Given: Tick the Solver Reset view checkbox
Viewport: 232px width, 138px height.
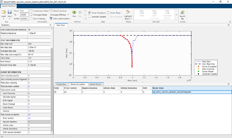Looking at the screenshot, I should (108, 13).
